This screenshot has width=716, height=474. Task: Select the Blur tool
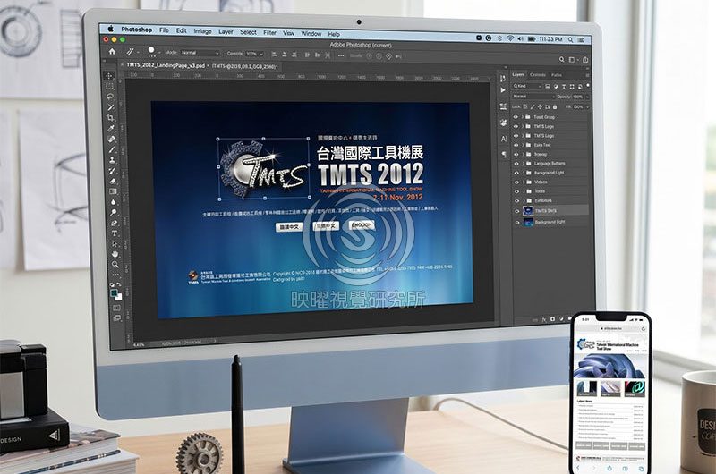(114, 201)
